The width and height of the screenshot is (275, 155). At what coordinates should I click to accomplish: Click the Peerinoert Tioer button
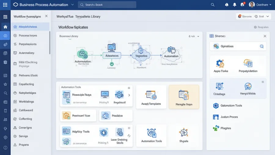pyautogui.click(x=78, y=115)
